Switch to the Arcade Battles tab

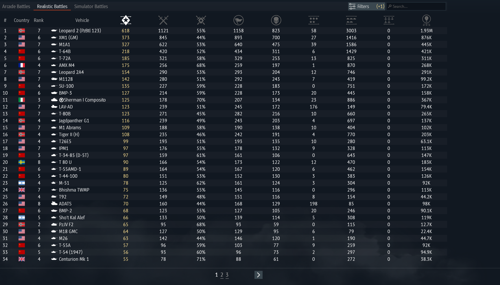[16, 6]
